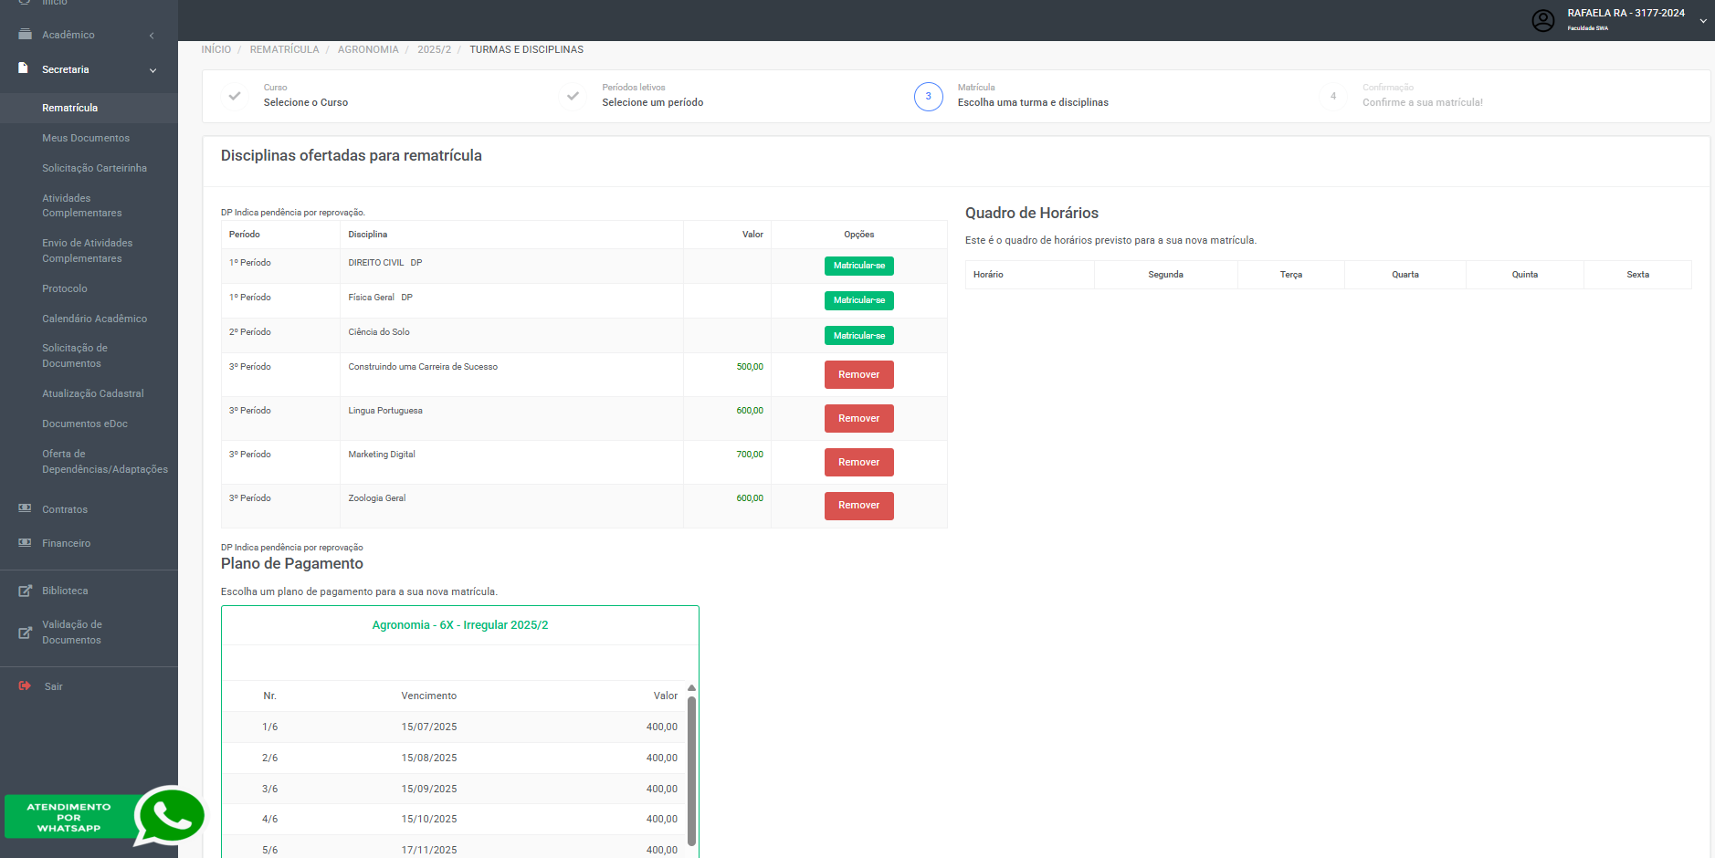This screenshot has width=1715, height=858.
Task: Go to AGRONOMIA breadcrumb
Action: [x=368, y=49]
